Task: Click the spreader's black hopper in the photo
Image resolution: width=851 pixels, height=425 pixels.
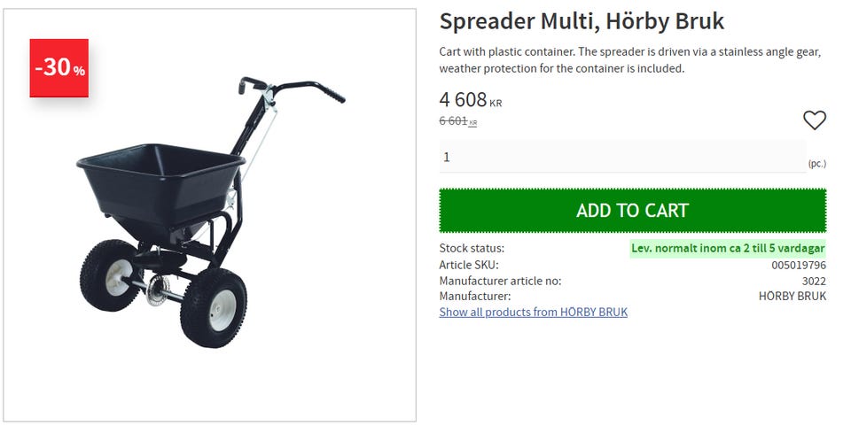Action: (x=160, y=182)
